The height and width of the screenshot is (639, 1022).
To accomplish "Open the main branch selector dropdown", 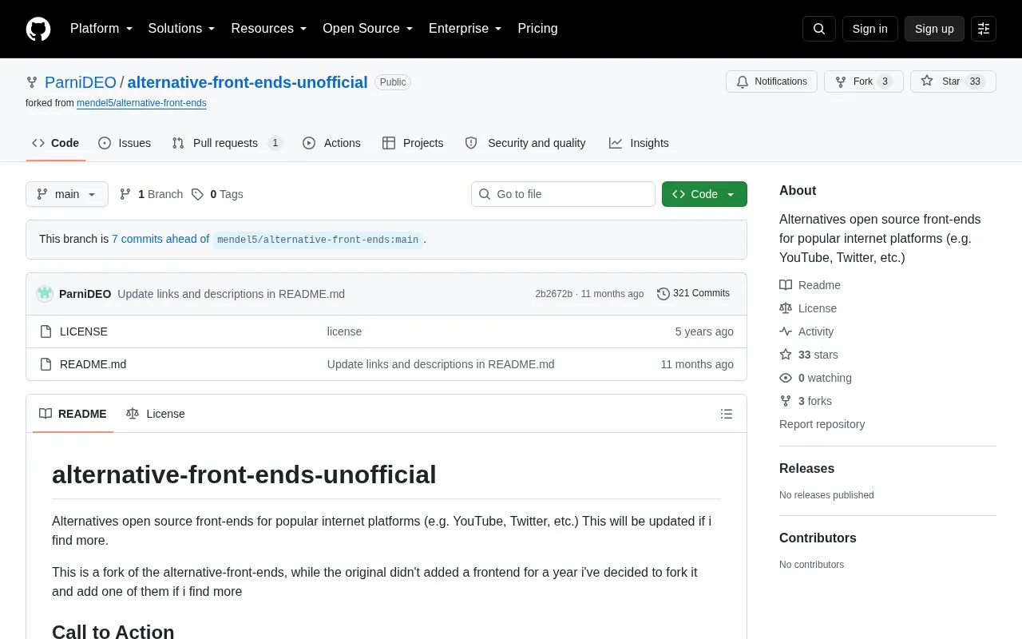I will (x=67, y=194).
